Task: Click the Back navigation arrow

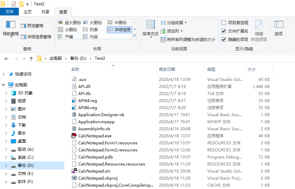Action: pos(6,59)
